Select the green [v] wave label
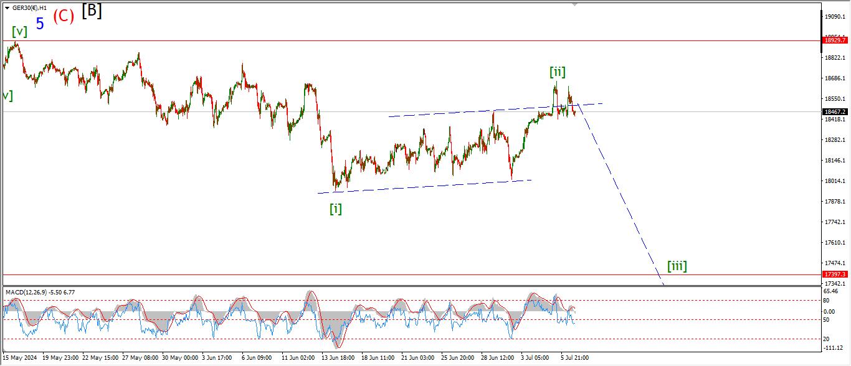This screenshot has width=851, height=366. point(19,32)
